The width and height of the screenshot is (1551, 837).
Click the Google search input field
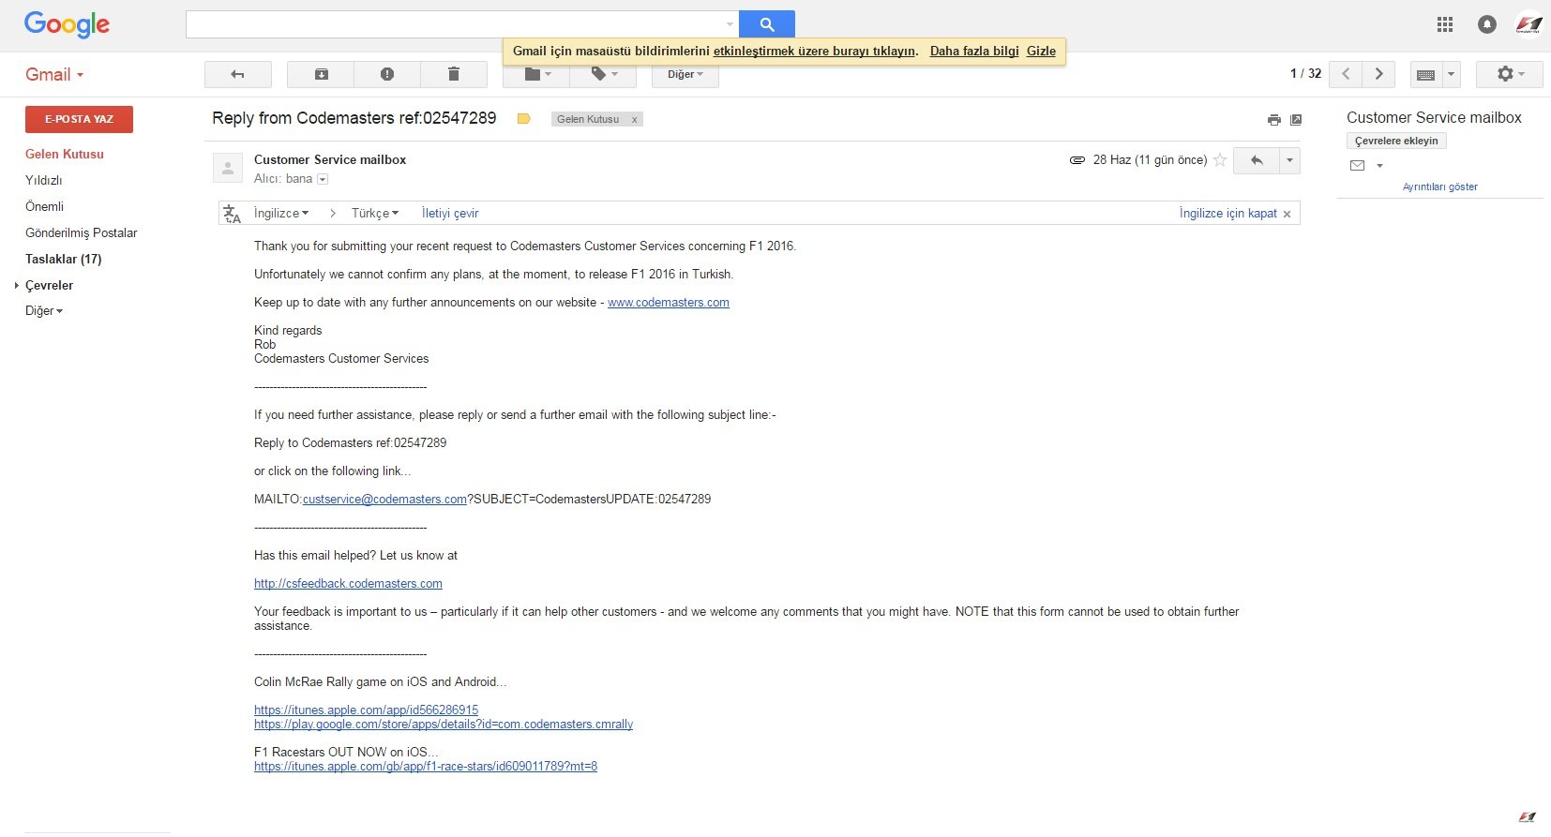(x=455, y=24)
